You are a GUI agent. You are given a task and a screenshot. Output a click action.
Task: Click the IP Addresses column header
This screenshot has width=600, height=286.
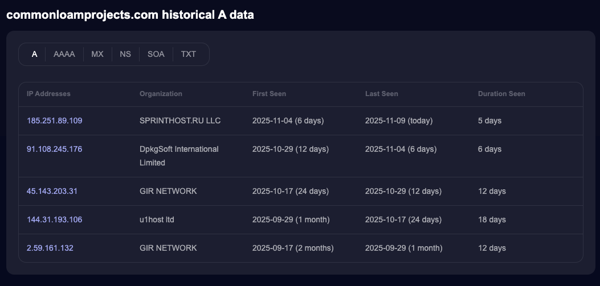pos(48,94)
